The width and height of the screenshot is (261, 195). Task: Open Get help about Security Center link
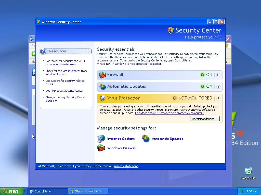(64, 91)
